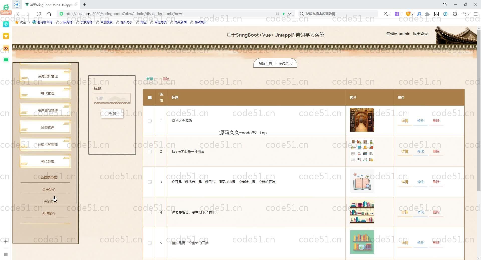
Task: Expand 朝代管理 menu
Action: [x=45, y=93]
